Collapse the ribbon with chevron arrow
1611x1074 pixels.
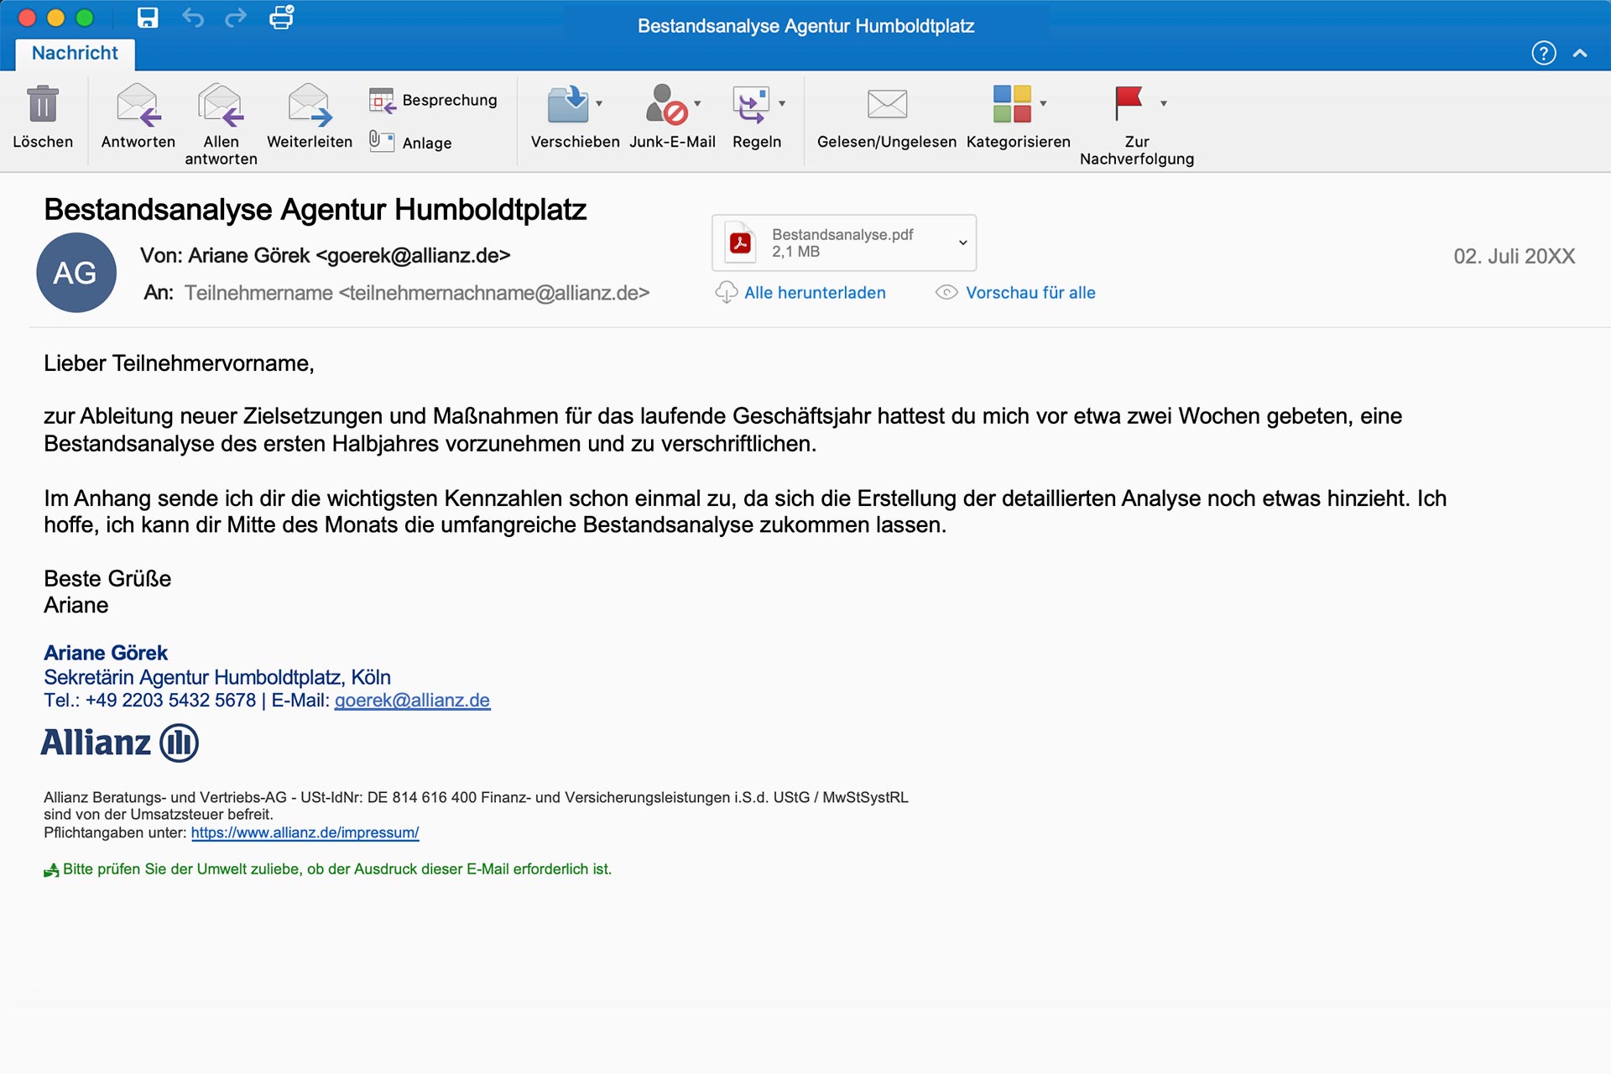(x=1580, y=54)
